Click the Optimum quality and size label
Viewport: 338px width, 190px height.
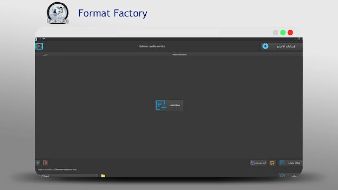[x=152, y=46]
